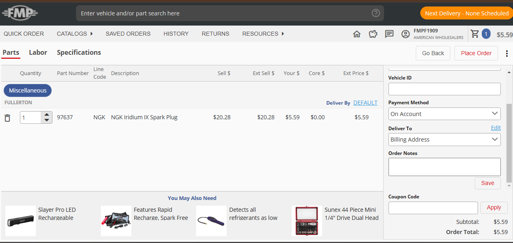
Task: Open the Payment Method dropdown
Action: coord(444,114)
